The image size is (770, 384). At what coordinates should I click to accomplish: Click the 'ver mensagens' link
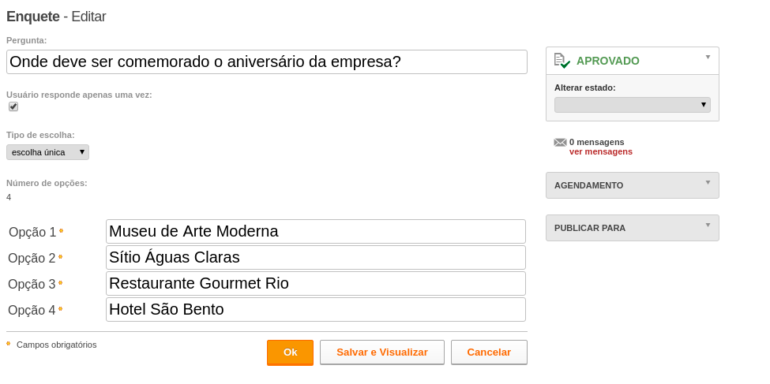(600, 151)
